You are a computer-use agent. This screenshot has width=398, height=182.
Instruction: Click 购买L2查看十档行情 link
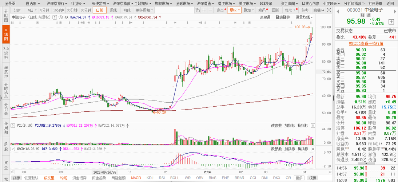pyautogui.click(x=366, y=43)
